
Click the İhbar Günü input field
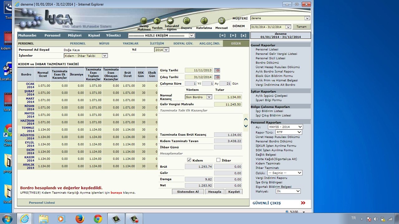click(228, 147)
